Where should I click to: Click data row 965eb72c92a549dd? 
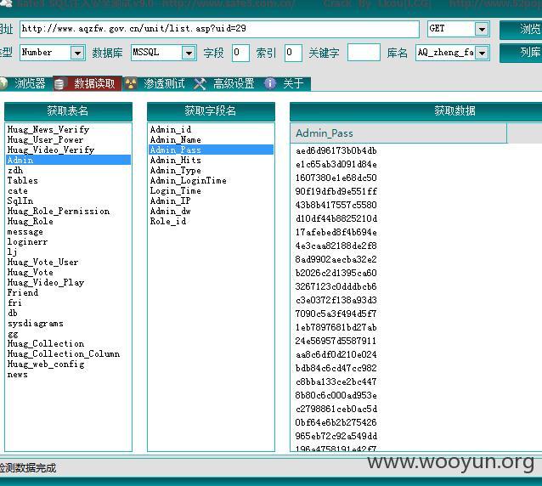tap(336, 436)
